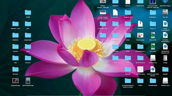Select the PyWebDev folder
Viewport: 172px width, 96px height.
(153, 13)
